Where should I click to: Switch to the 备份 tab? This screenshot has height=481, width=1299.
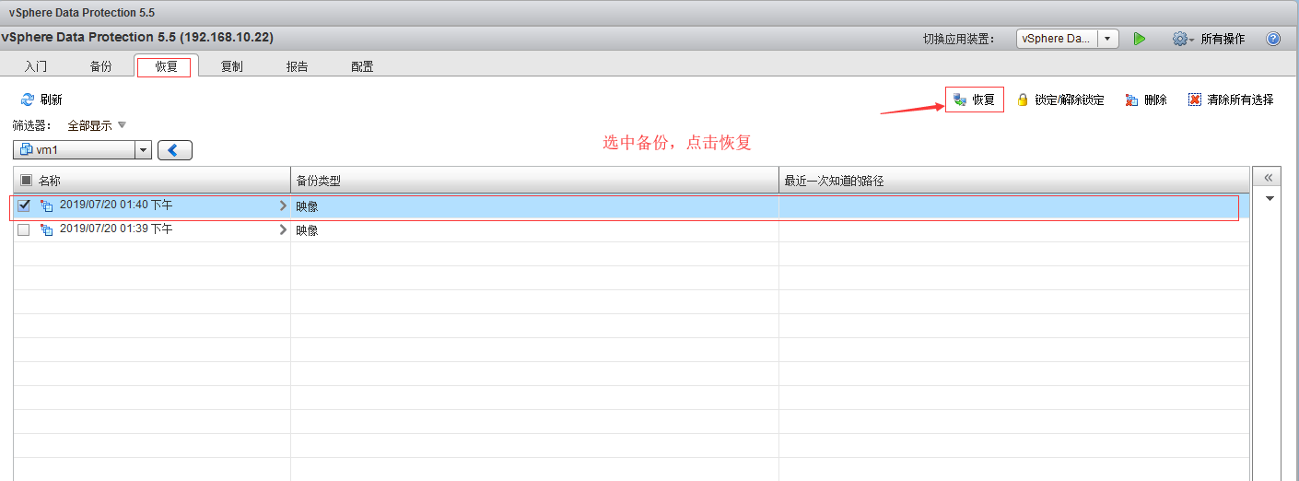[101, 66]
